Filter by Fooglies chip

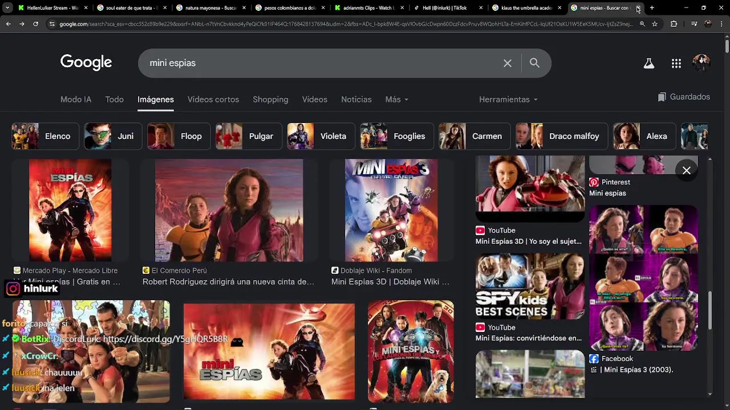coord(397,136)
